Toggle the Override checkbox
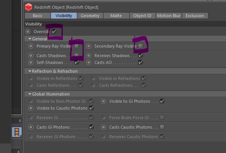 pyautogui.click(x=54, y=32)
